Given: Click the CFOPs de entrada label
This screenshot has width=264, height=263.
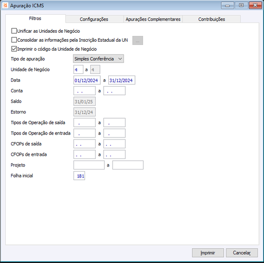Looking at the screenshot, I should click(x=29, y=154).
